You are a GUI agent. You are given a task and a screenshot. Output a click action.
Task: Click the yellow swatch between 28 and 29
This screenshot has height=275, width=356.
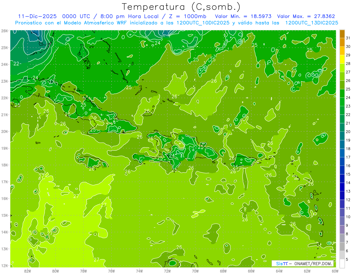(x=342, y=59)
